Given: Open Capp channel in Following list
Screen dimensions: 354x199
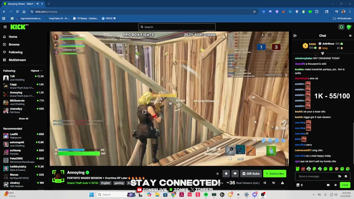Looking at the screenshot, I should click(24, 86).
